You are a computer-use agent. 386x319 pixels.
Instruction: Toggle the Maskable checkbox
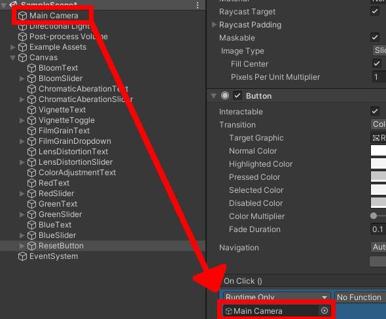click(375, 37)
